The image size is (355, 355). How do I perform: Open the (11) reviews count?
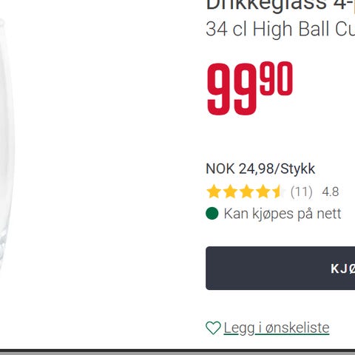point(301,192)
